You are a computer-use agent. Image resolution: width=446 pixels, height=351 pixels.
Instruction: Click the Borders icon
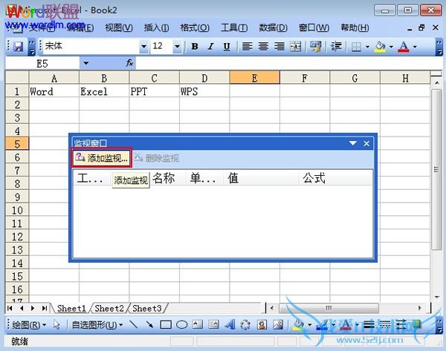click(x=356, y=46)
